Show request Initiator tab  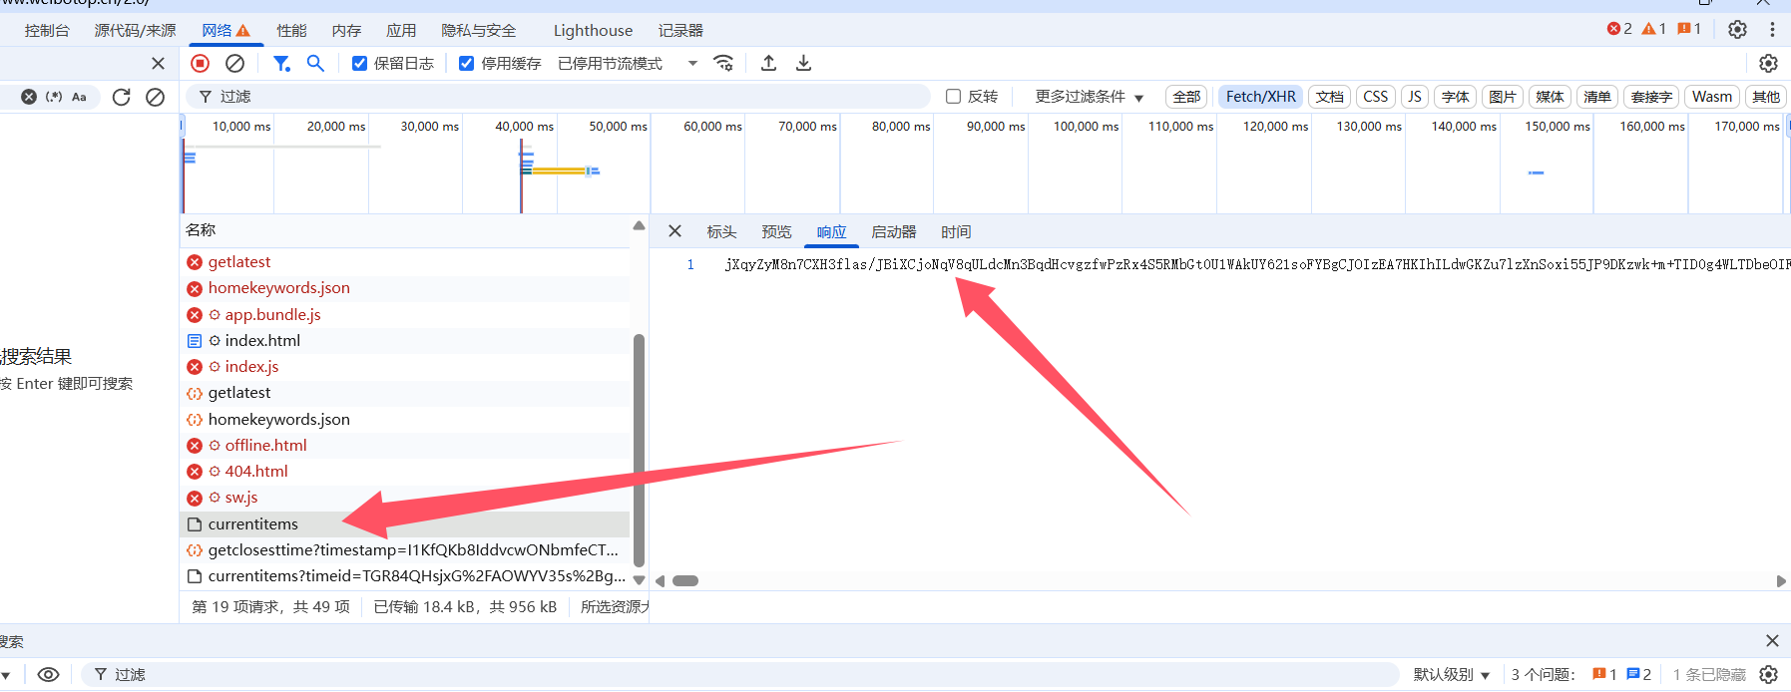tap(894, 231)
